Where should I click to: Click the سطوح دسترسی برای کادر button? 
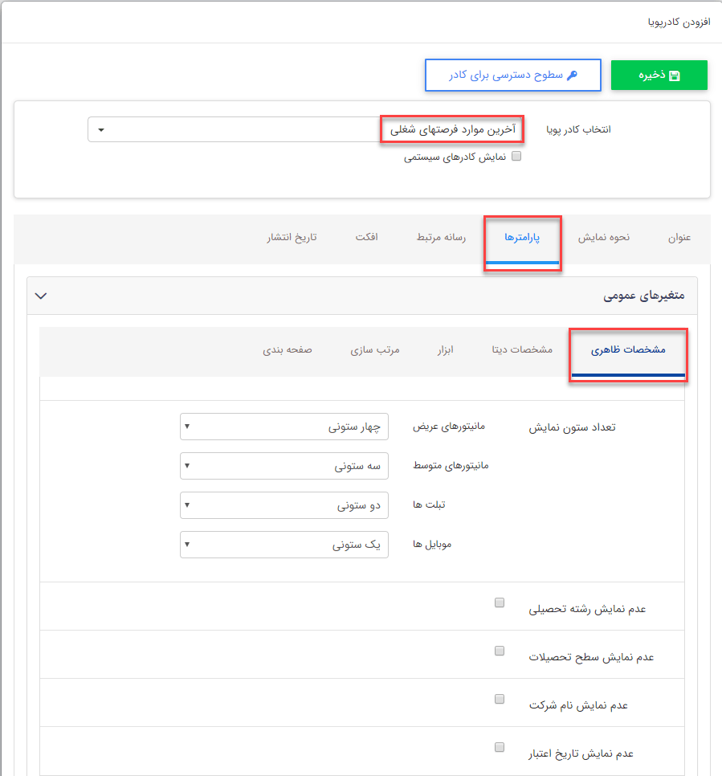[x=512, y=75]
